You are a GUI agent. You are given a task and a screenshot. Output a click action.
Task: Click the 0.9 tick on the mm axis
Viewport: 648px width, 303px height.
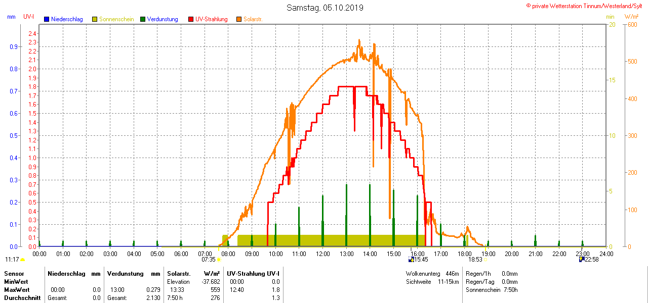pyautogui.click(x=14, y=46)
